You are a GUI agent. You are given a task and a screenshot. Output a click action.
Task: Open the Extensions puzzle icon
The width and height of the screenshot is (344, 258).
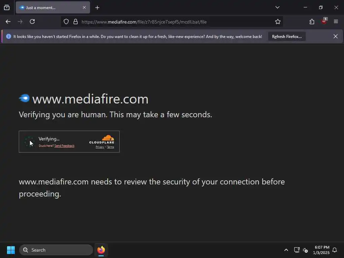pos(312,21)
